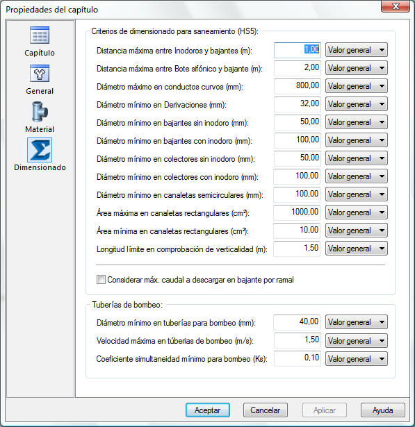Viewport: 415px width, 427px height.
Task: Expand Valor general dropdown for Inodoros distance
Action: pos(357,50)
